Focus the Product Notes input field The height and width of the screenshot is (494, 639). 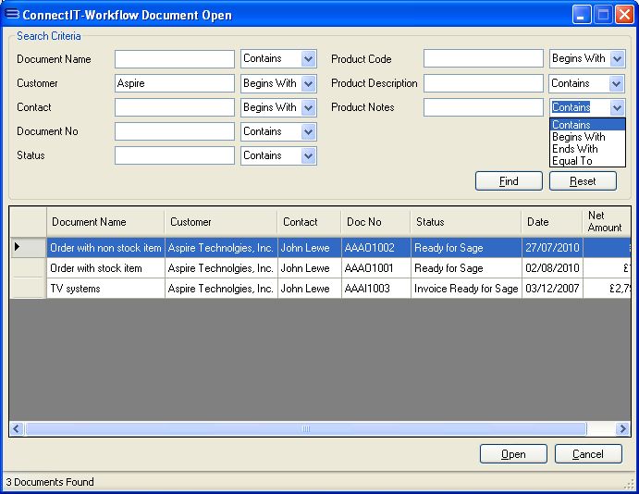484,107
